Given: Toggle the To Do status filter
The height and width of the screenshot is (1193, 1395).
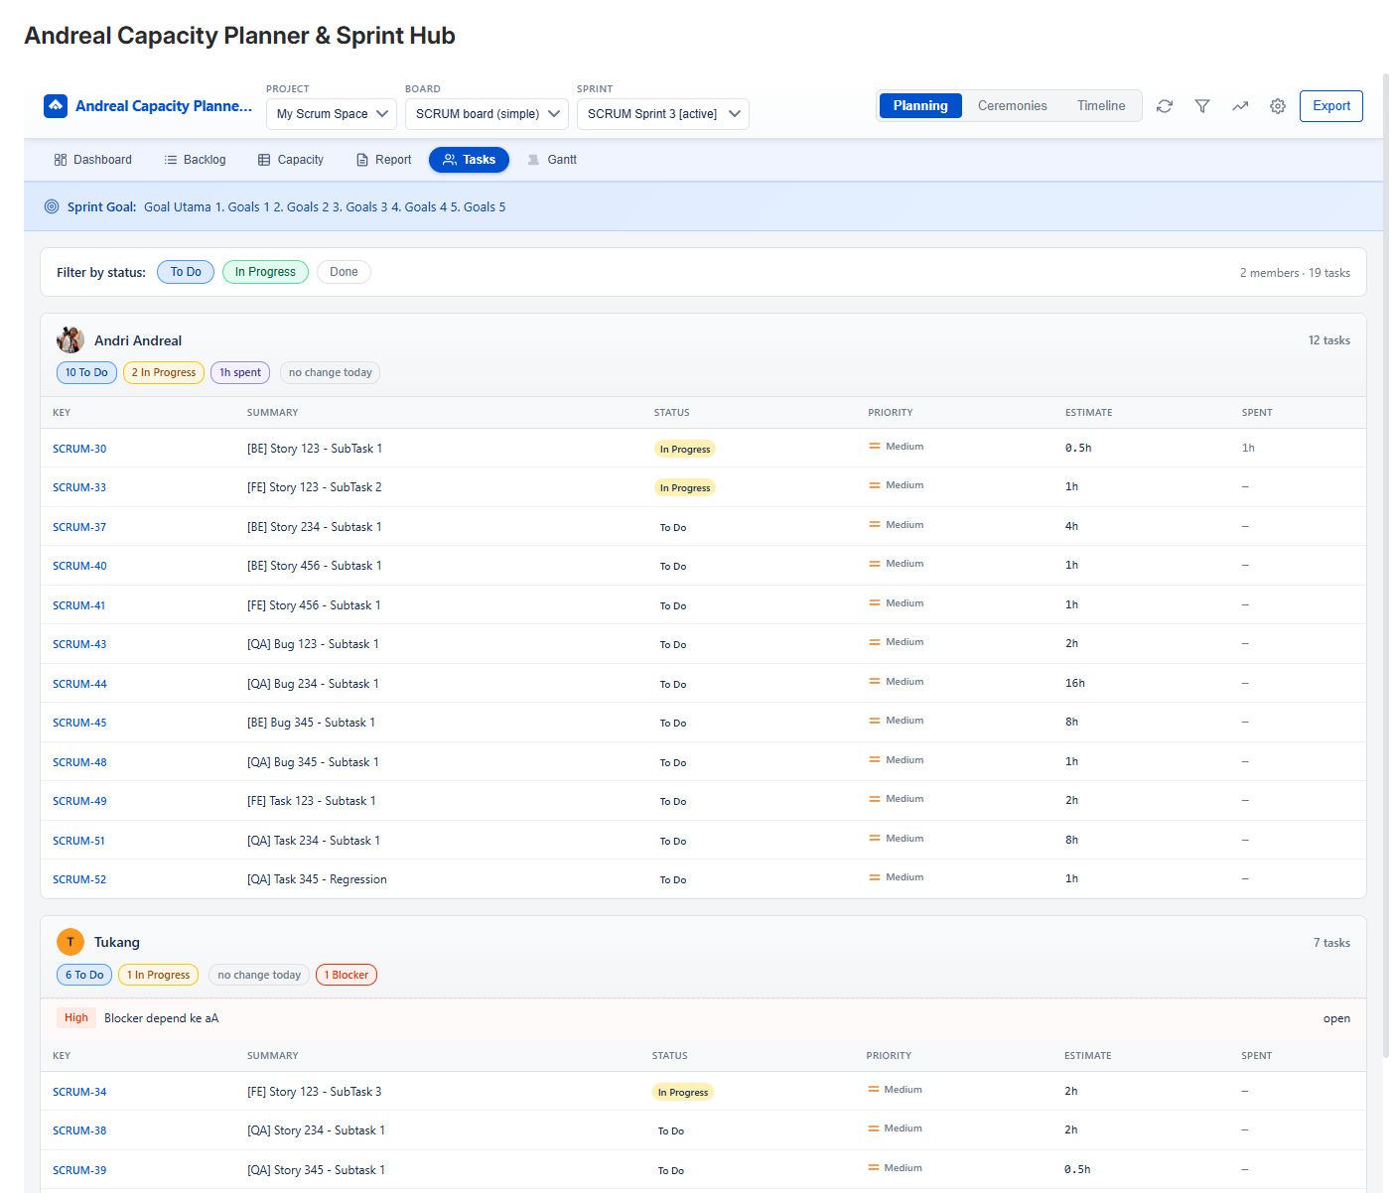Looking at the screenshot, I should point(185,271).
